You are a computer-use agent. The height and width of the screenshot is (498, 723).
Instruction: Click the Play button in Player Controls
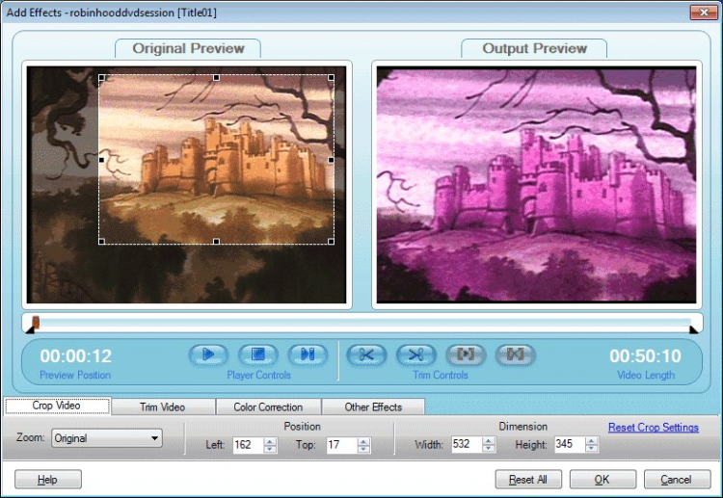click(x=208, y=354)
